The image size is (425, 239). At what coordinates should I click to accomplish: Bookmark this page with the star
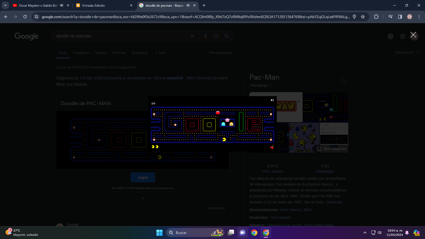click(363, 17)
